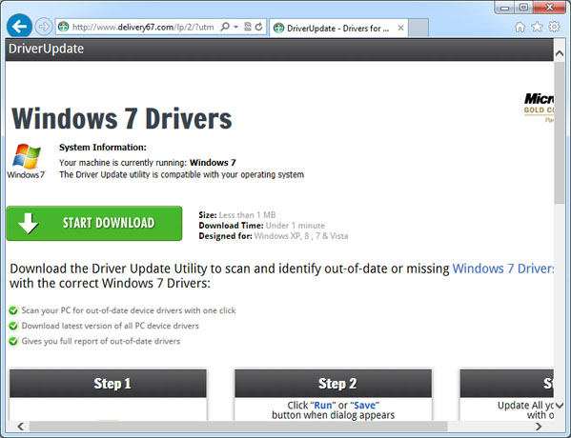This screenshot has height=438, width=571.
Task: Refresh the page with the reload icon
Action: (259, 27)
